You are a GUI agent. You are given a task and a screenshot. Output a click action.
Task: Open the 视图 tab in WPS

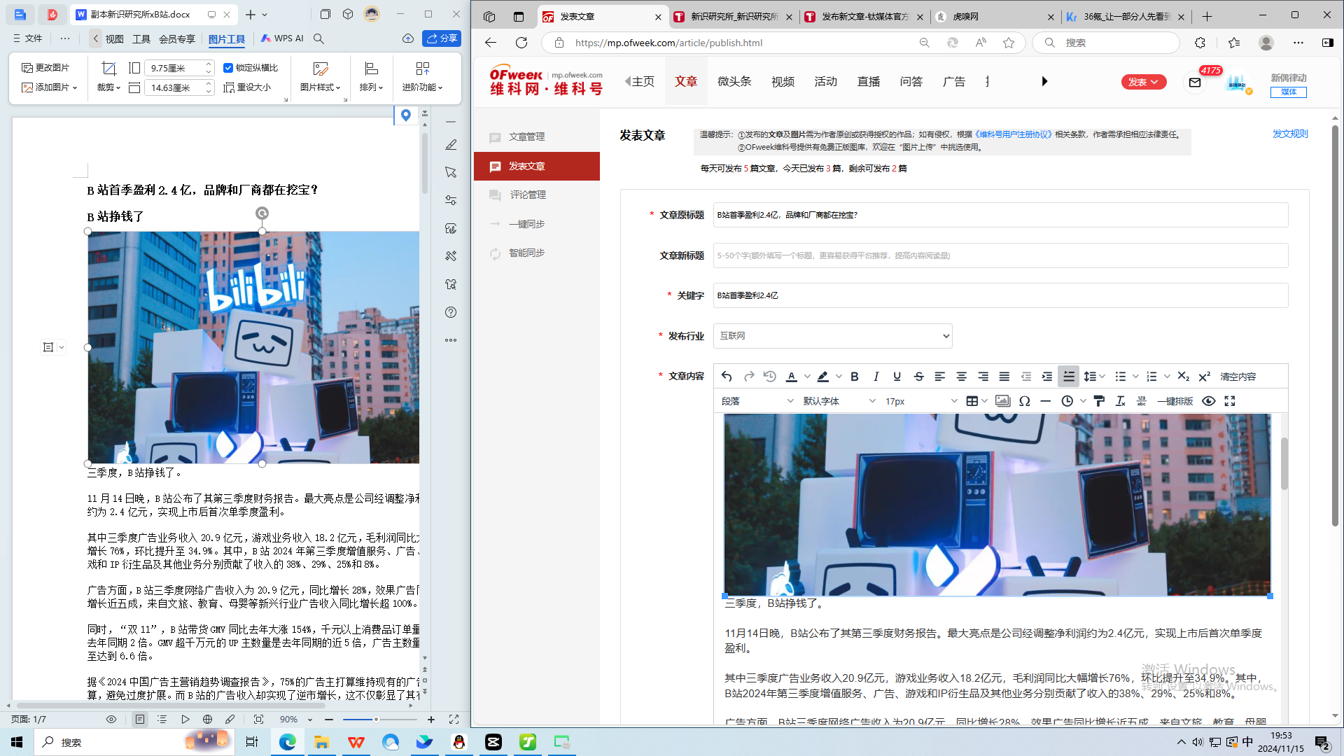pyautogui.click(x=115, y=38)
